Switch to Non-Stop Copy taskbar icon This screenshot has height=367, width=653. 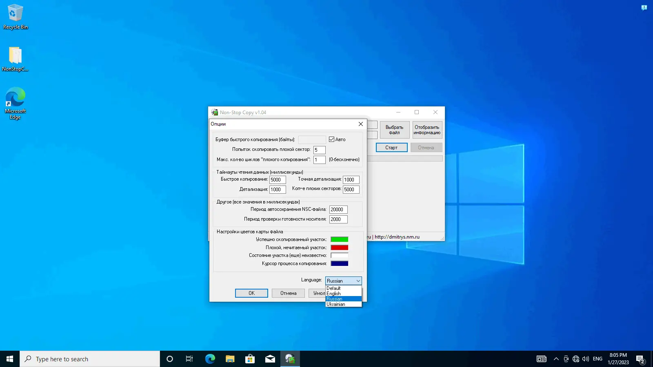[x=290, y=359]
